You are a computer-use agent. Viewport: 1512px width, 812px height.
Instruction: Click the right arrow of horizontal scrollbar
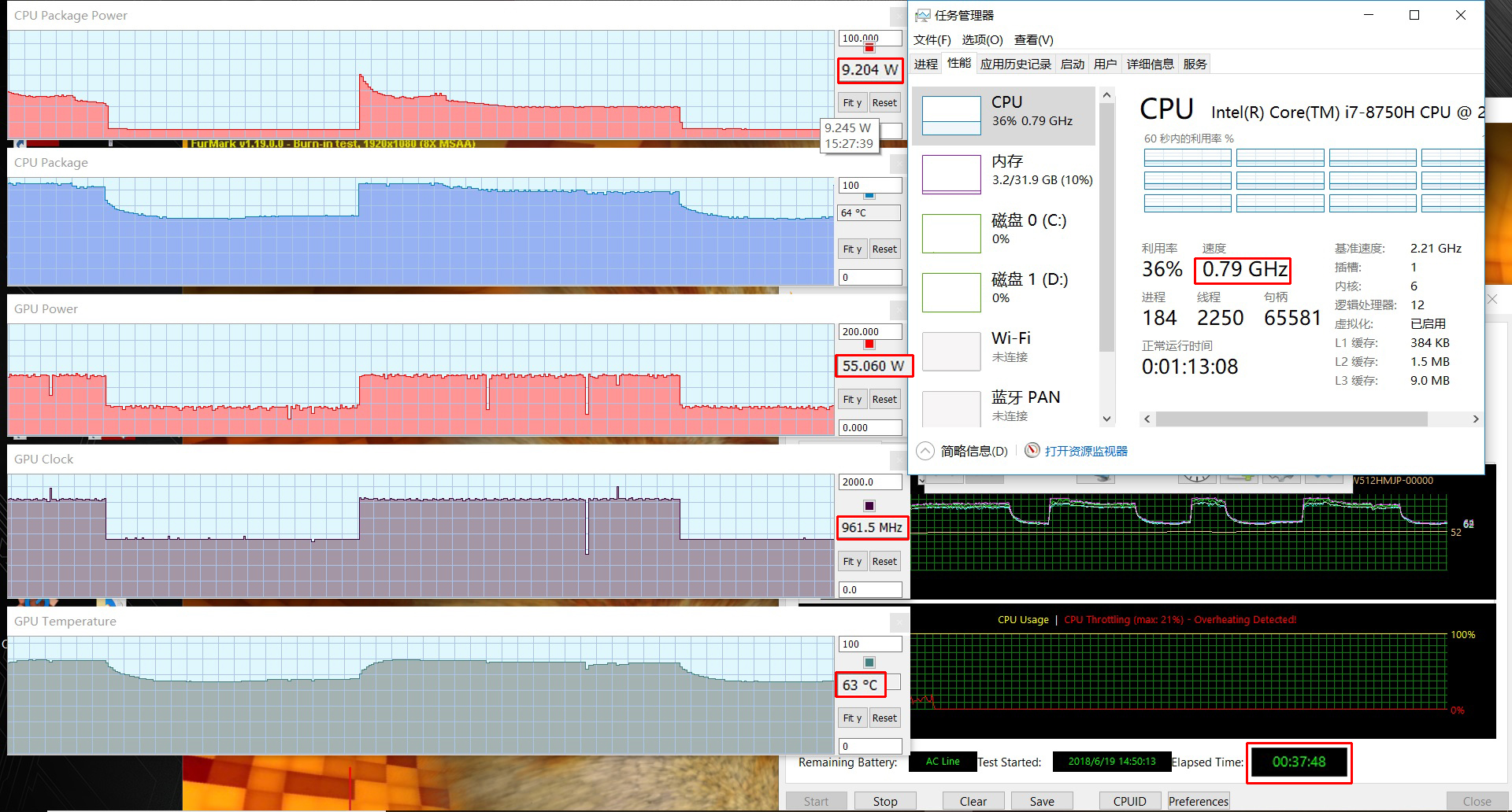1475,419
